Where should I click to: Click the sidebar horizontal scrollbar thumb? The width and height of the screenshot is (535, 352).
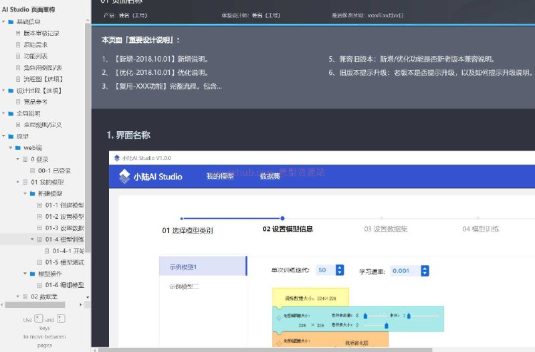(35, 305)
